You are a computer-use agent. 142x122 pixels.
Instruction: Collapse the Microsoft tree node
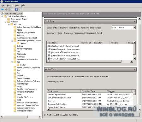point(5,22)
